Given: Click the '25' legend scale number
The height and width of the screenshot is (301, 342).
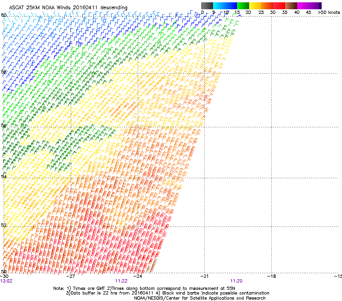Looking at the screenshot, I should (261, 12).
